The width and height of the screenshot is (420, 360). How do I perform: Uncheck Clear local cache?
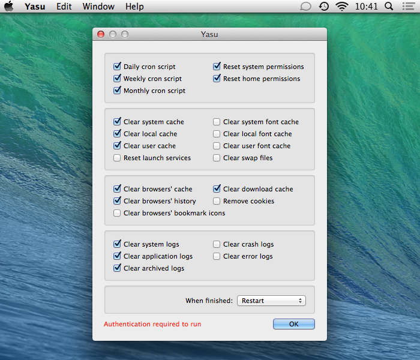click(x=117, y=134)
